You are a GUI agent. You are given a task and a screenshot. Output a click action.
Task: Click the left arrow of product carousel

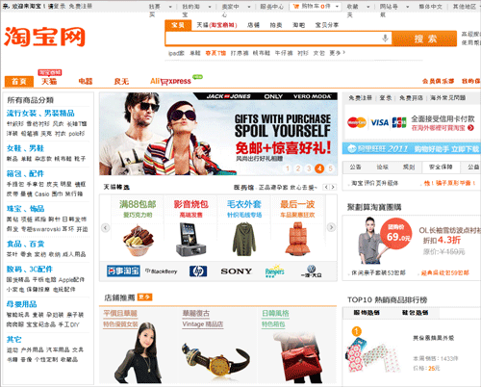[x=105, y=227]
